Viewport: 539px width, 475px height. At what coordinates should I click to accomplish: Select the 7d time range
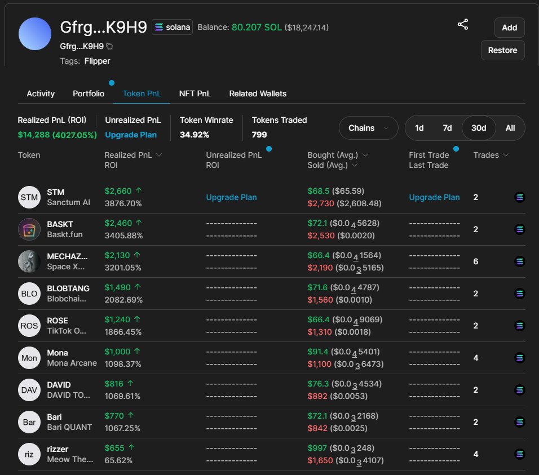tap(447, 128)
